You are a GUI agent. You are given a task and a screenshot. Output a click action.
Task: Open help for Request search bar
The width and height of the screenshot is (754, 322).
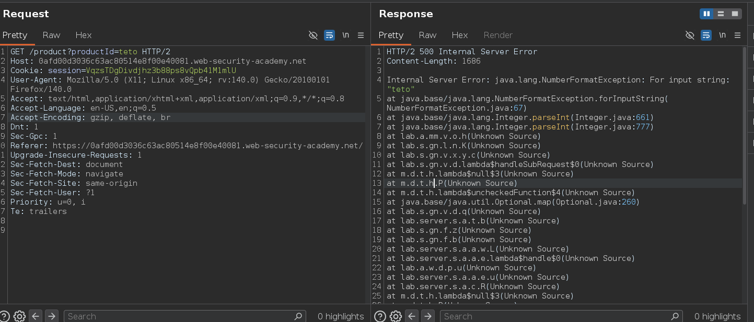click(4, 316)
